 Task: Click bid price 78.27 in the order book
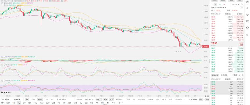213,71
